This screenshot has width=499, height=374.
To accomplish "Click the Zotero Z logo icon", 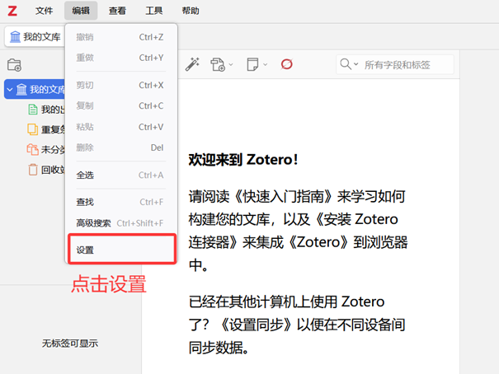I will point(12,11).
